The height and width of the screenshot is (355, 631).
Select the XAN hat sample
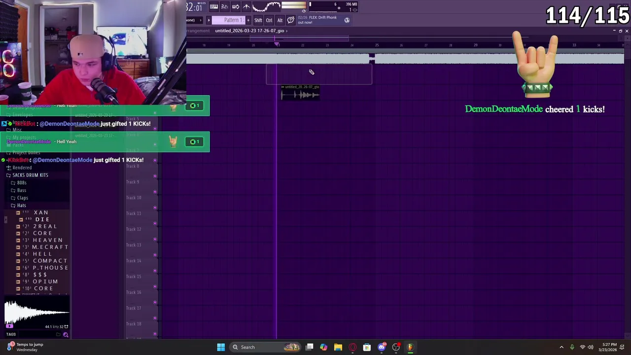tap(41, 213)
